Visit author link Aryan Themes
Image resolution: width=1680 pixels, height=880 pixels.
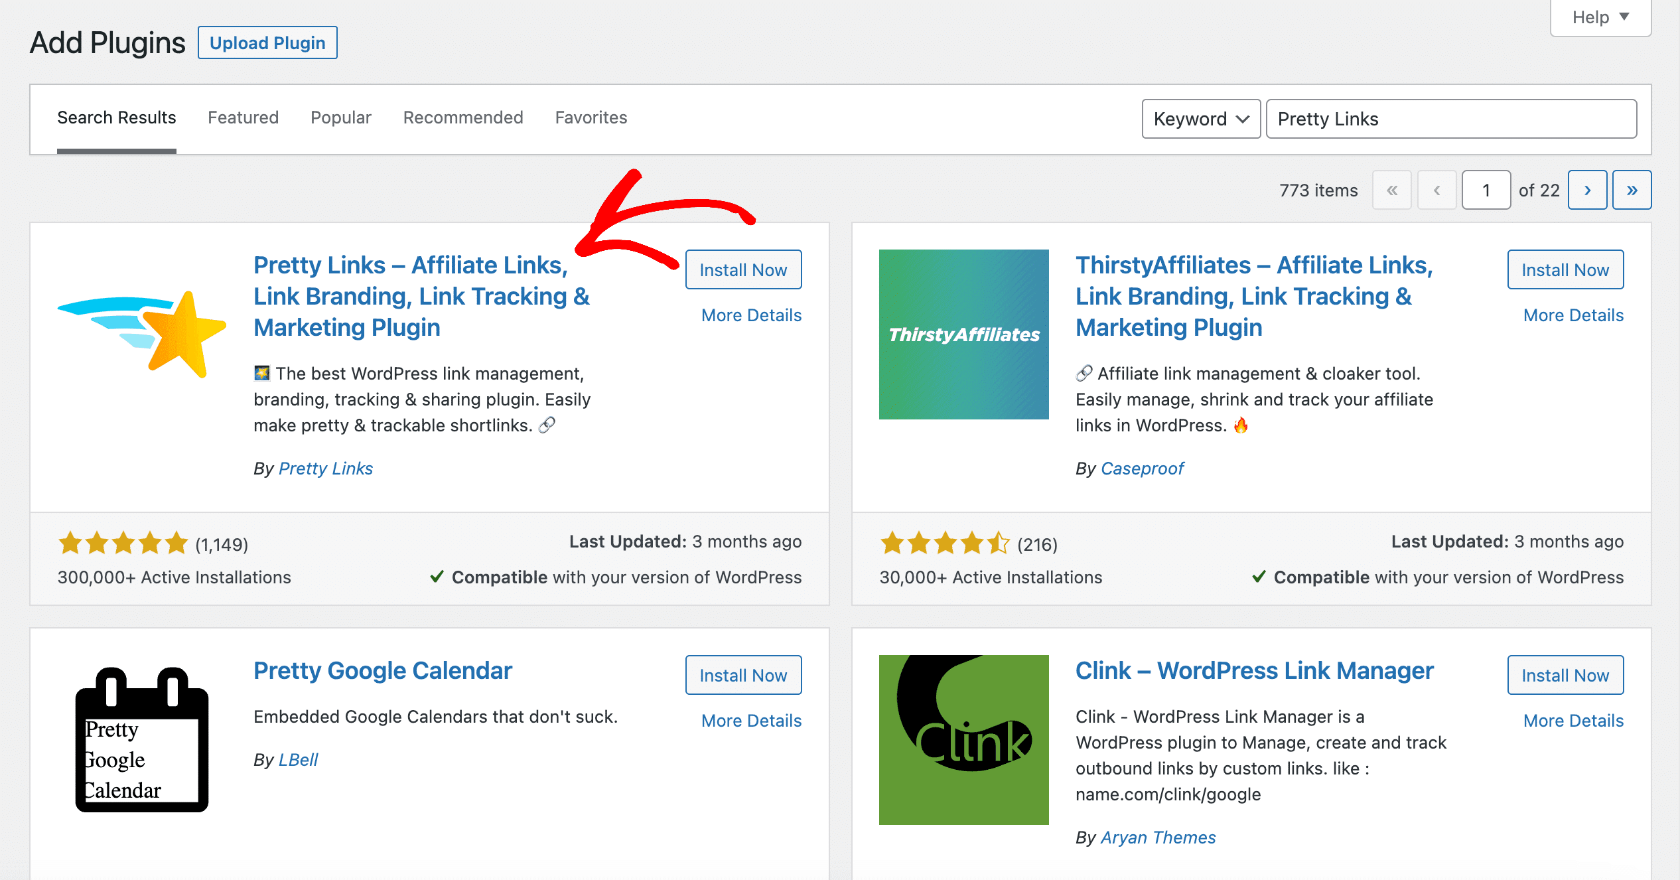click(x=1158, y=838)
